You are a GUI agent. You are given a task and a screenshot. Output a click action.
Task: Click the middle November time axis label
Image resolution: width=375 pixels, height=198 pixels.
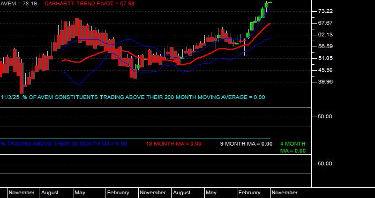point(153,193)
